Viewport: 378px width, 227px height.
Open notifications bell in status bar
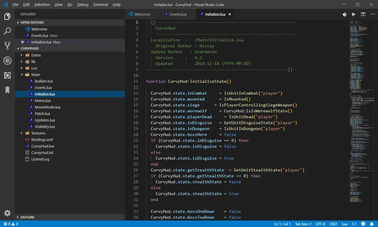[x=372, y=224]
